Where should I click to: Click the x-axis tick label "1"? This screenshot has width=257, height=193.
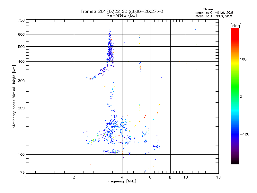26,177
